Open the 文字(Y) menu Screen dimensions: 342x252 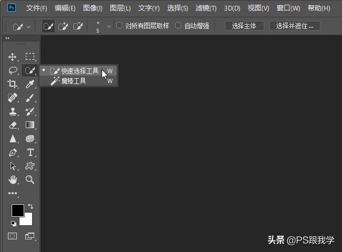click(x=149, y=8)
